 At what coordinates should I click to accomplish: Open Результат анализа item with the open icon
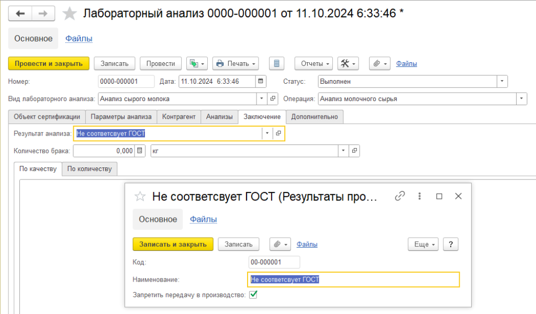[x=278, y=133]
